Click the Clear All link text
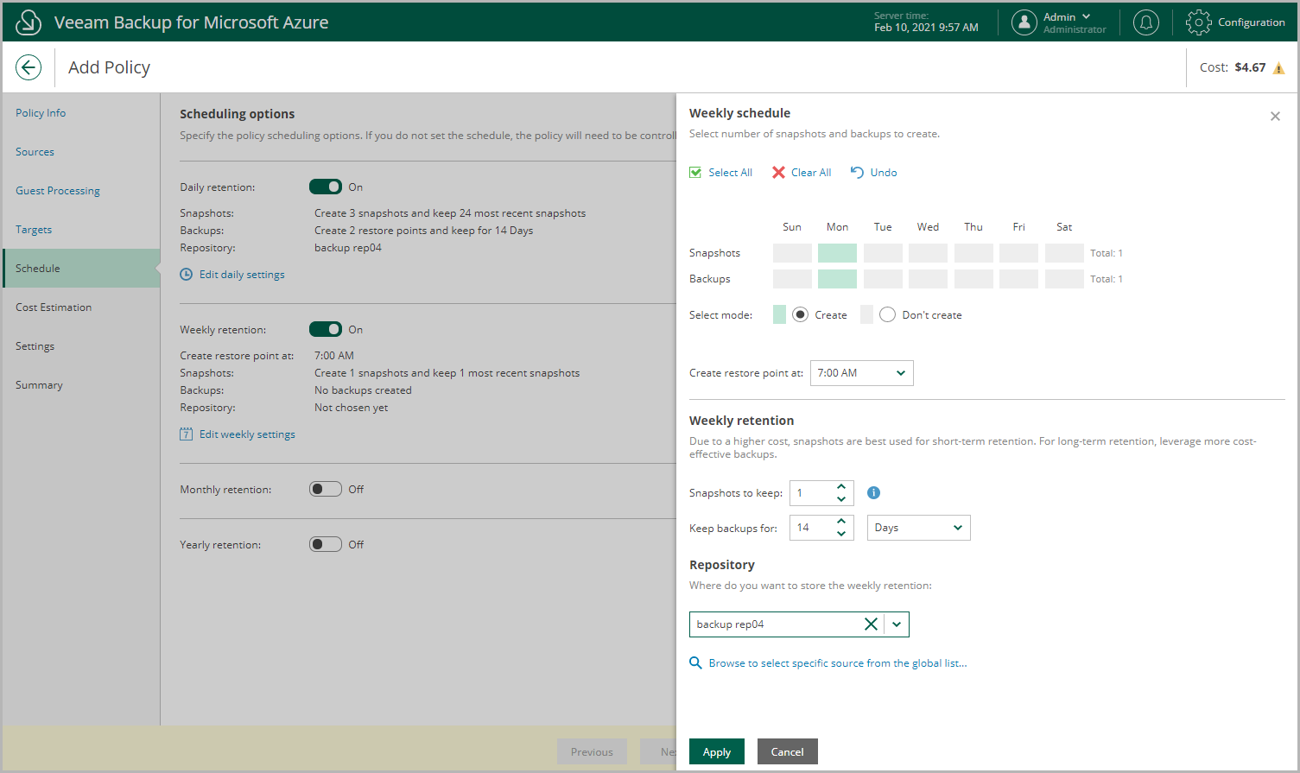 tap(811, 173)
